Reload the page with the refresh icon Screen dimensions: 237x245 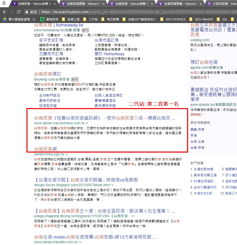coord(19,12)
